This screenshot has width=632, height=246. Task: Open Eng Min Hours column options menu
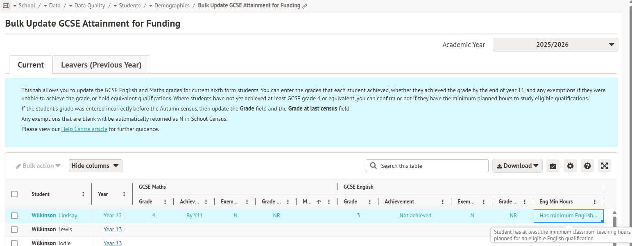[x=595, y=202]
